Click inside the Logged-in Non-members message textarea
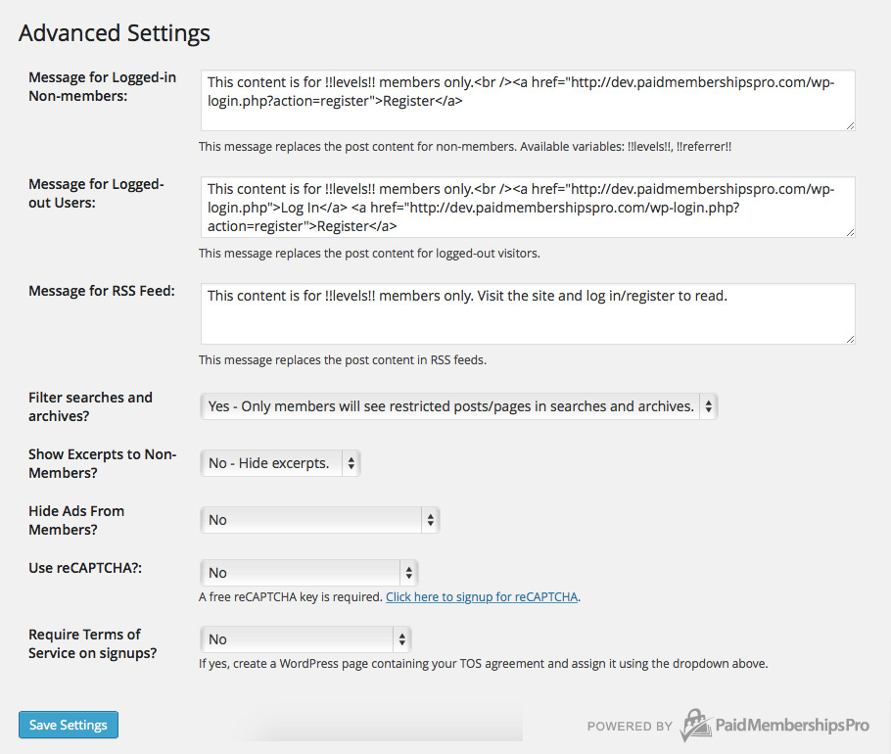 coord(527,100)
